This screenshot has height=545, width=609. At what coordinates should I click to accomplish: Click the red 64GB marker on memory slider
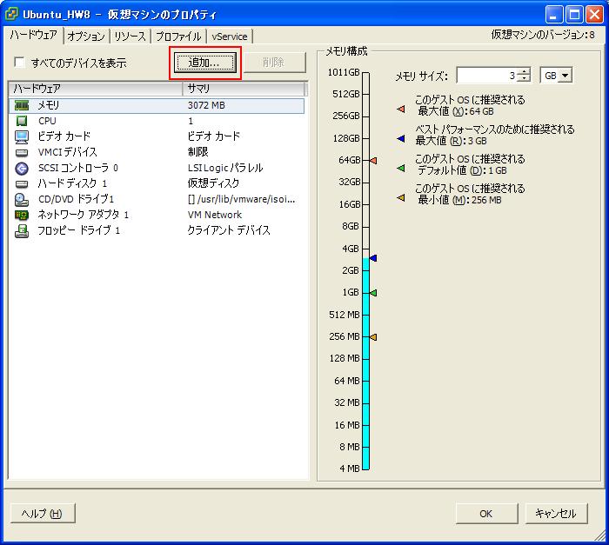coord(373,160)
